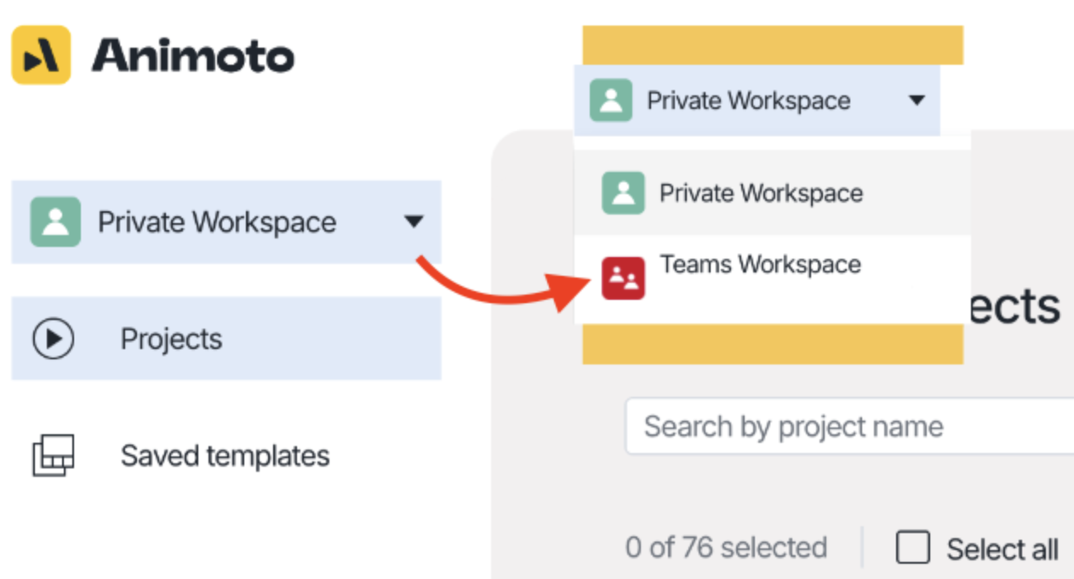
Task: Click the Private Workspace text in the opened menu header
Action: coord(748,100)
